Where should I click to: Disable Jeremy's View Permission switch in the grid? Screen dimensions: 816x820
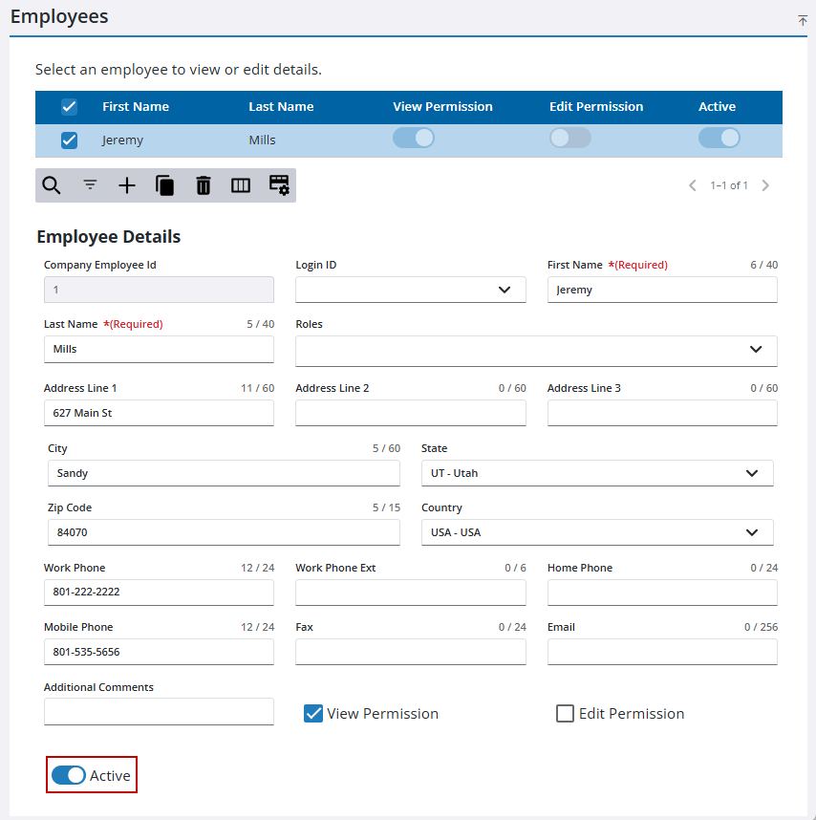pos(414,138)
